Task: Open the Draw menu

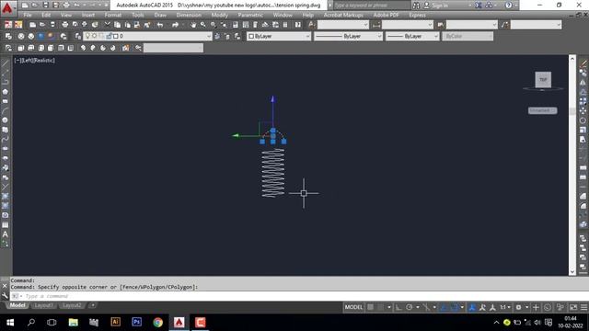Action: click(x=160, y=15)
